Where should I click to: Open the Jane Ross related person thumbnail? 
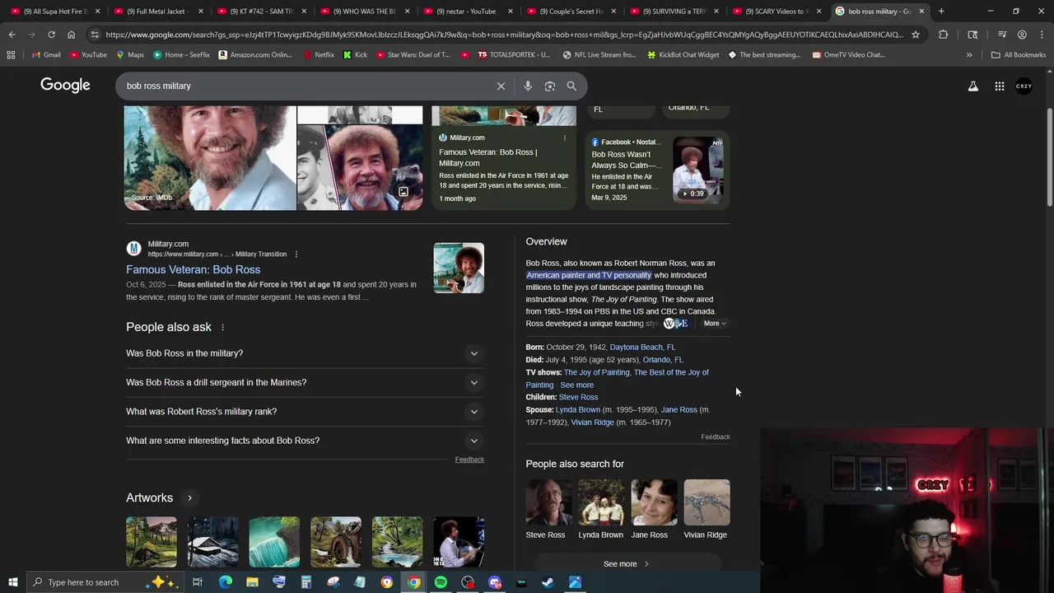point(654,502)
